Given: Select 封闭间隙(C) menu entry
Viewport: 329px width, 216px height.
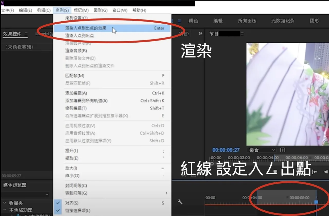Looking at the screenshot, I should click(112, 185).
